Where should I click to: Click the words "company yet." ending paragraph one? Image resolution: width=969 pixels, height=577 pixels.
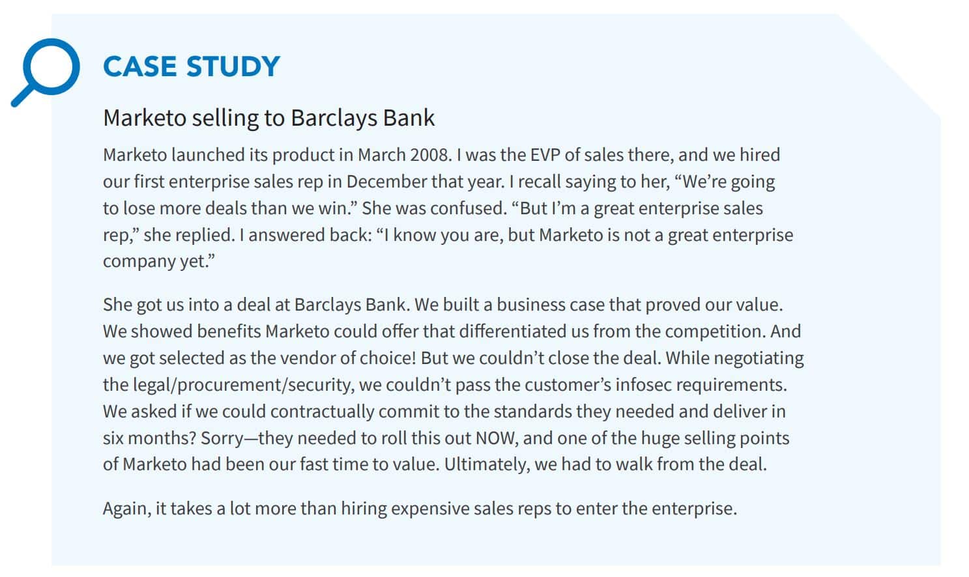(159, 262)
